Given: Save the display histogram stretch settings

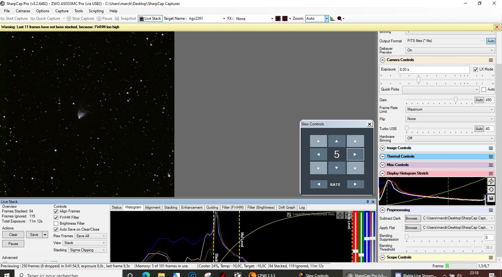Looking at the screenshot, I should click(491, 198).
